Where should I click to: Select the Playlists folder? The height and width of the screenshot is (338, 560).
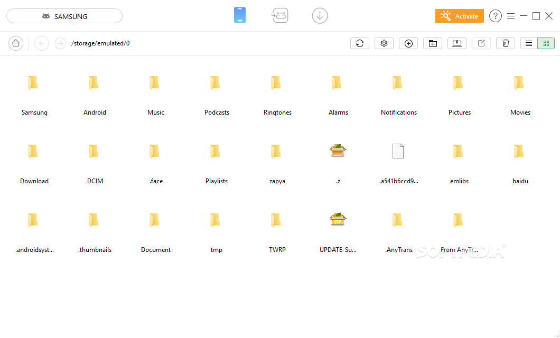click(217, 164)
